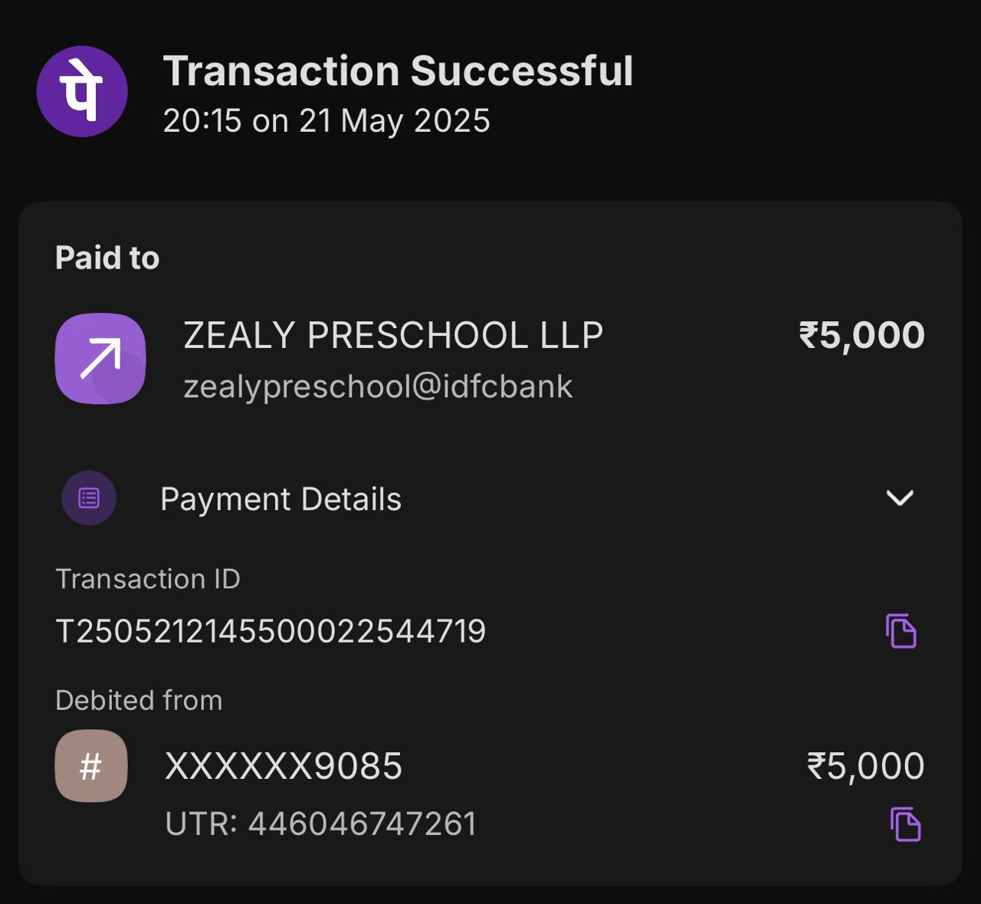Click the XXXXXX9085 account number

284,766
